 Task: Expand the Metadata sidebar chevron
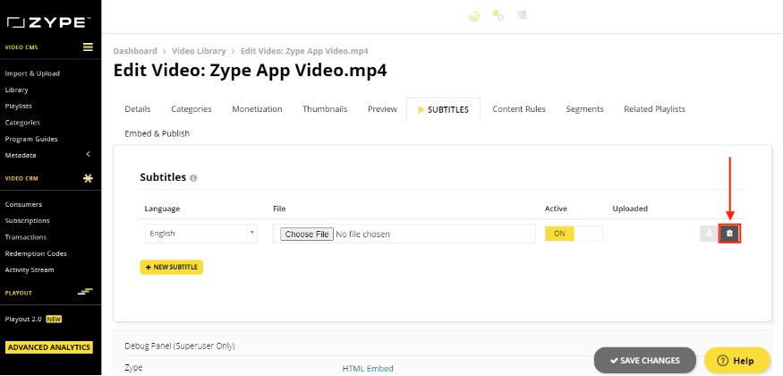(89, 155)
